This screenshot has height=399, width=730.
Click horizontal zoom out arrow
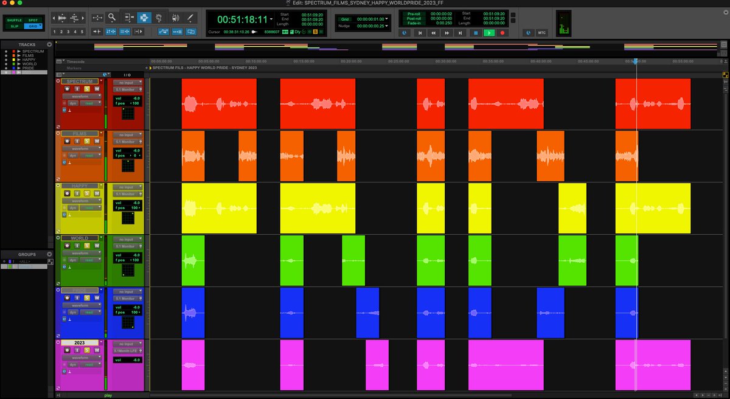54,18
